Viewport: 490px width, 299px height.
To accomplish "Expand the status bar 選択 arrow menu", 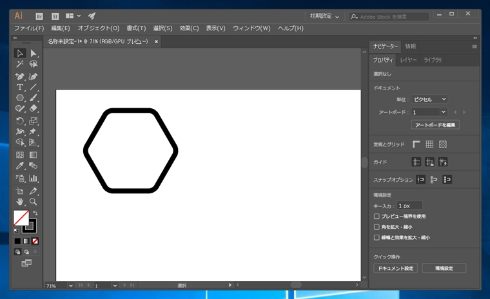I will pos(230,285).
